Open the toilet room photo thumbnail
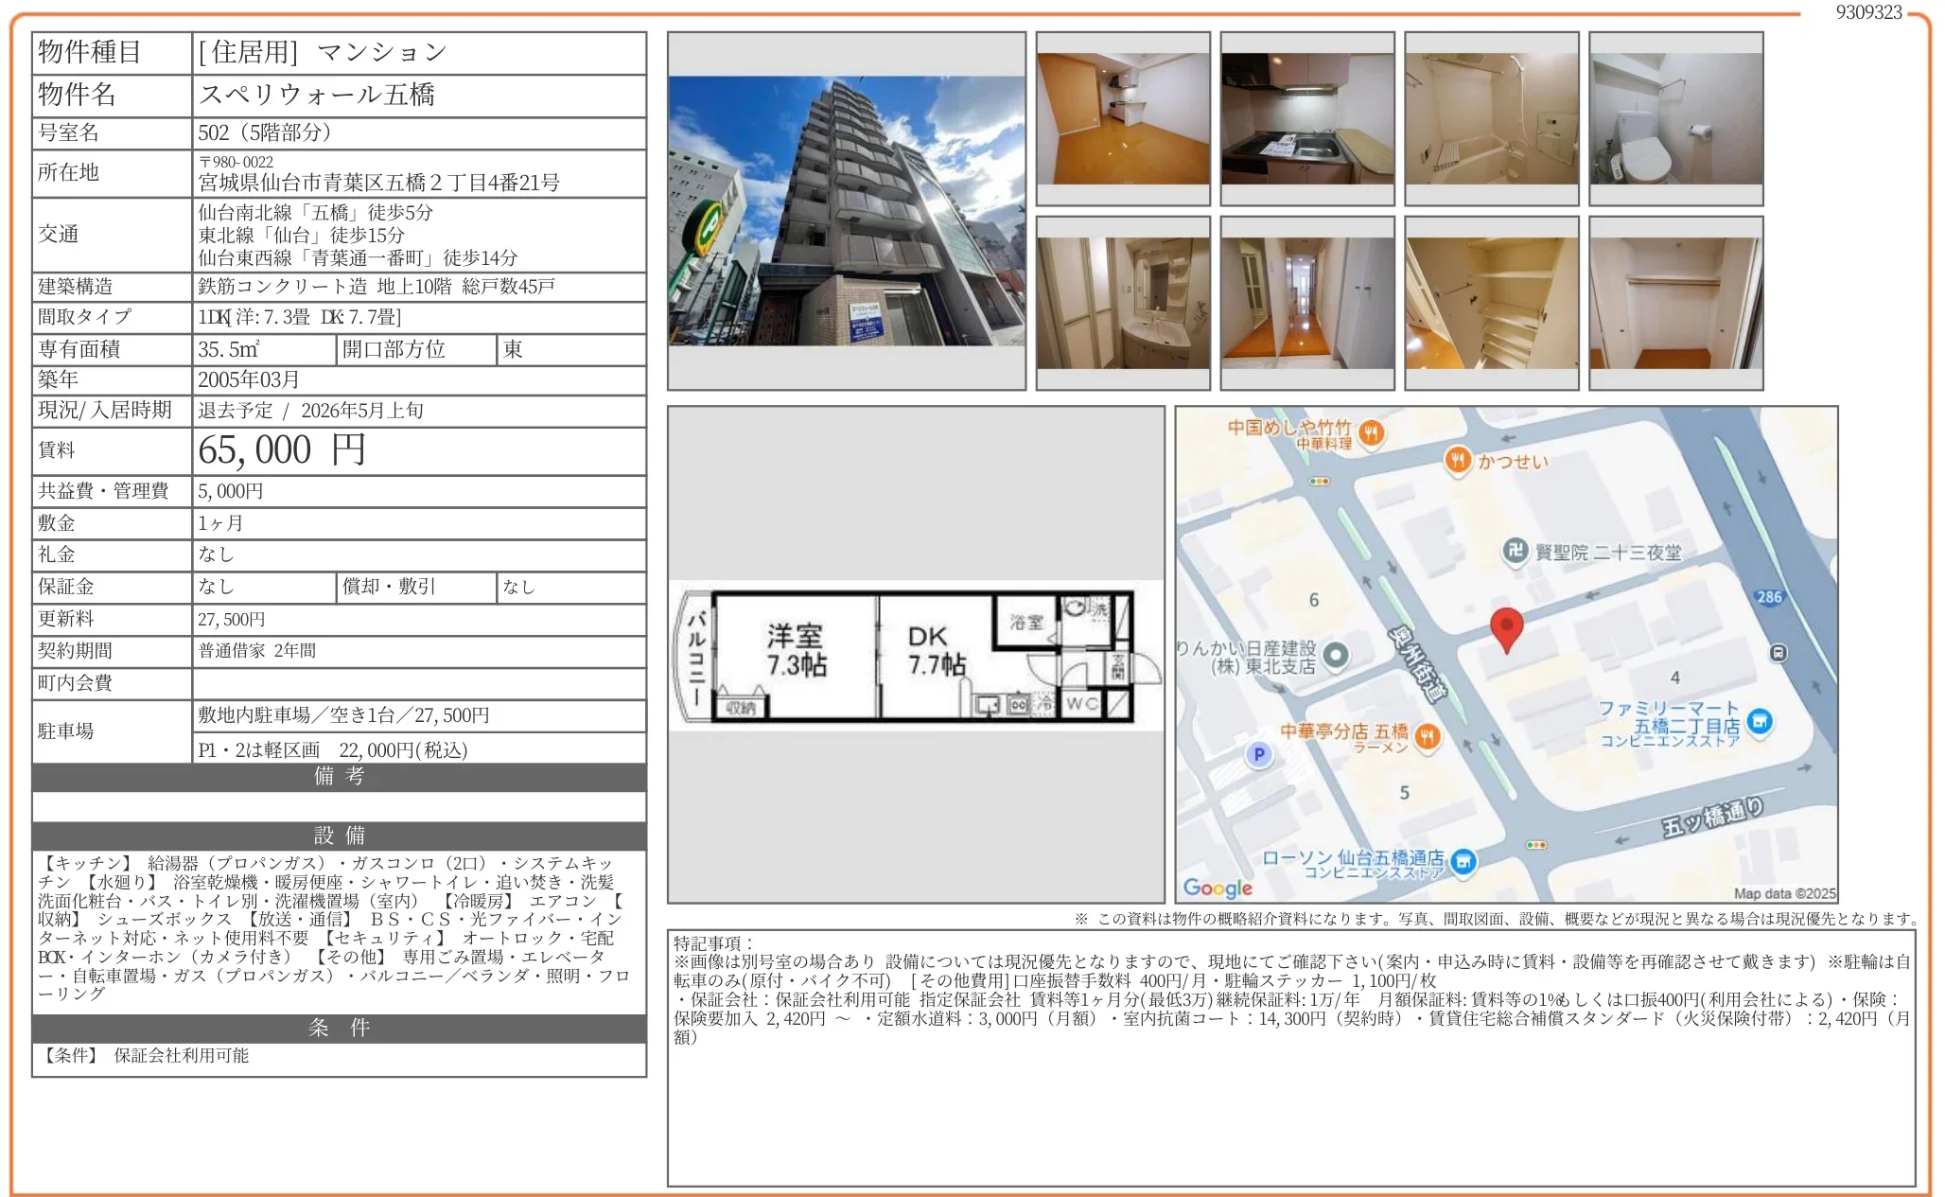 (1675, 118)
